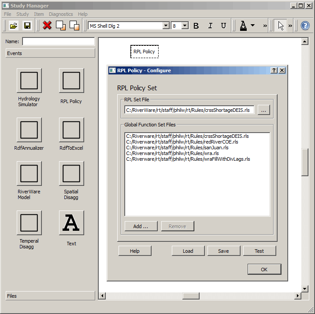Open the Item menu
Image resolution: width=315 pixels, height=314 pixels.
coord(39,14)
